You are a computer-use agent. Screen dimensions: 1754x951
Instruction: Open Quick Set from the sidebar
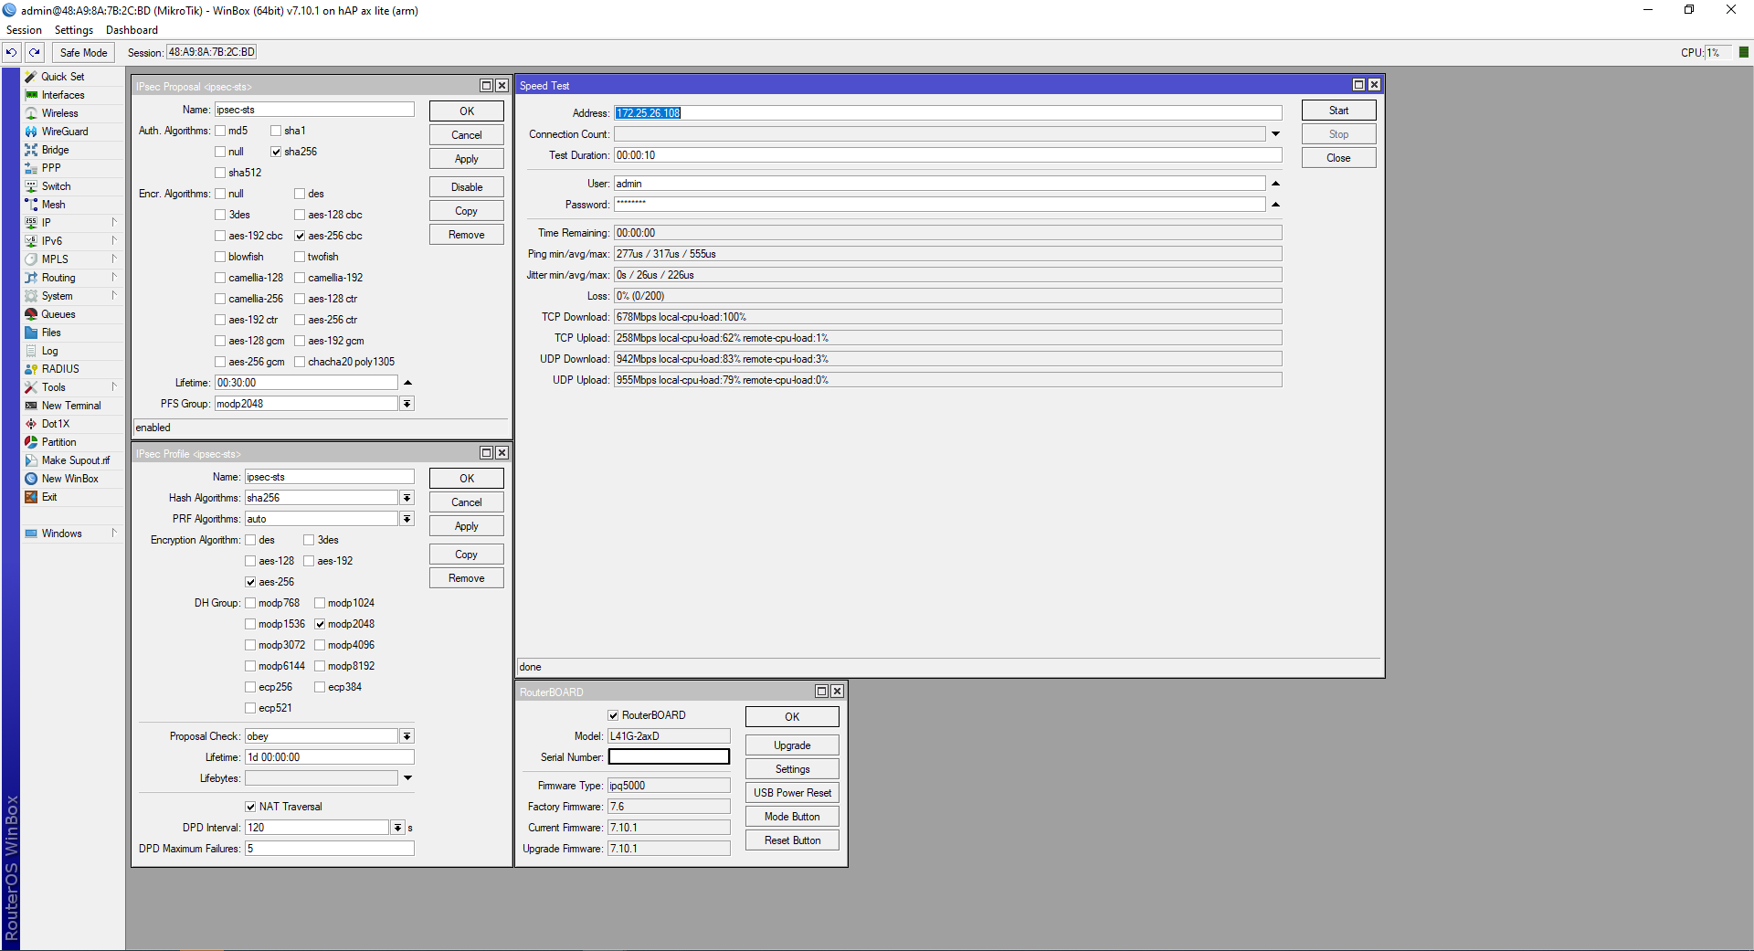click(x=63, y=77)
